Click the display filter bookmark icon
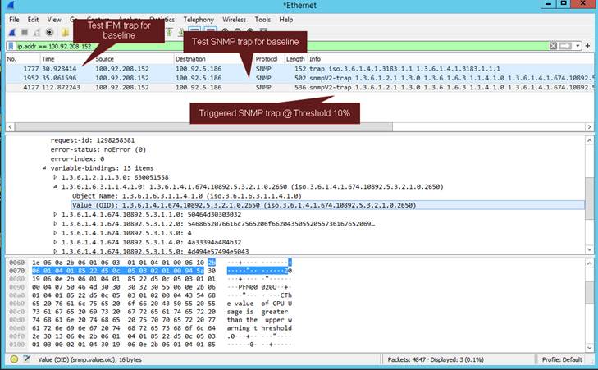Screen dimensions: 598x370 (x=11, y=46)
